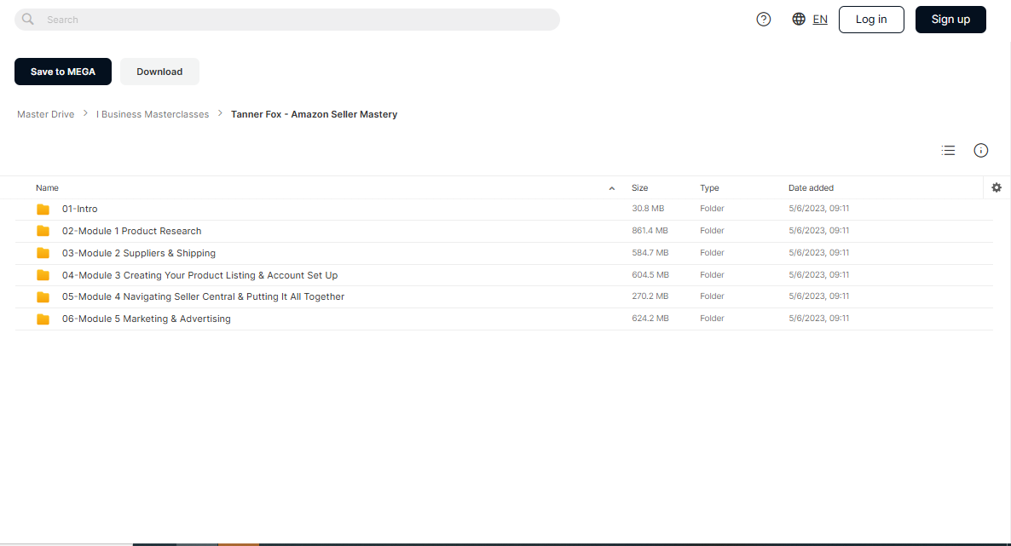Click the 624.2 MB size cell
The image size is (1011, 546).
coord(650,318)
